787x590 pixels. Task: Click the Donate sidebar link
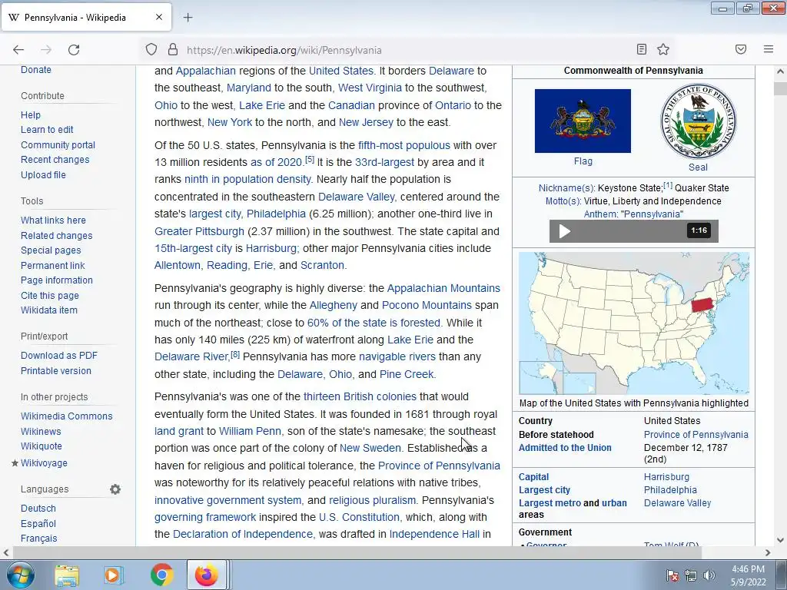[35, 70]
